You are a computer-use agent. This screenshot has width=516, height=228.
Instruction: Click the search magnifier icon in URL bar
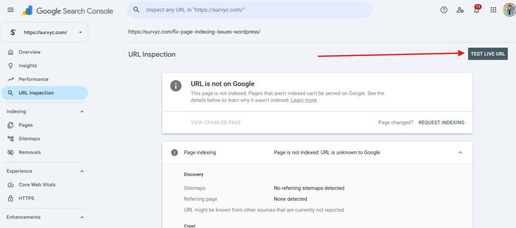click(x=136, y=10)
